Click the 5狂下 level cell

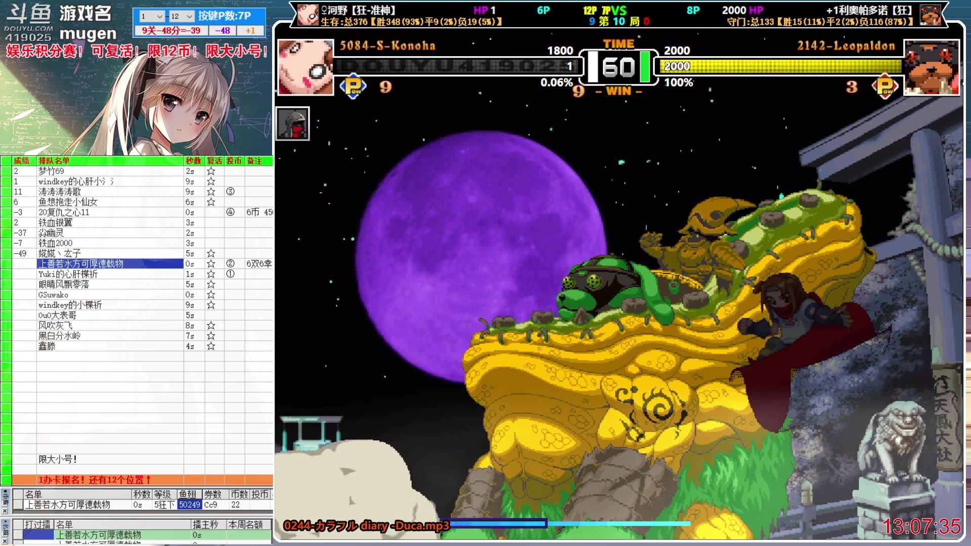tap(164, 505)
